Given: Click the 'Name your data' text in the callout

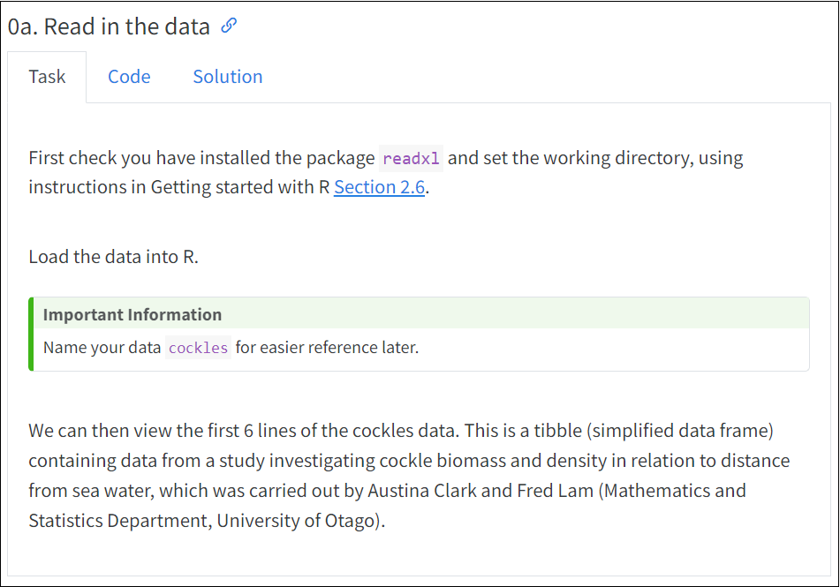Looking at the screenshot, I should pos(102,348).
